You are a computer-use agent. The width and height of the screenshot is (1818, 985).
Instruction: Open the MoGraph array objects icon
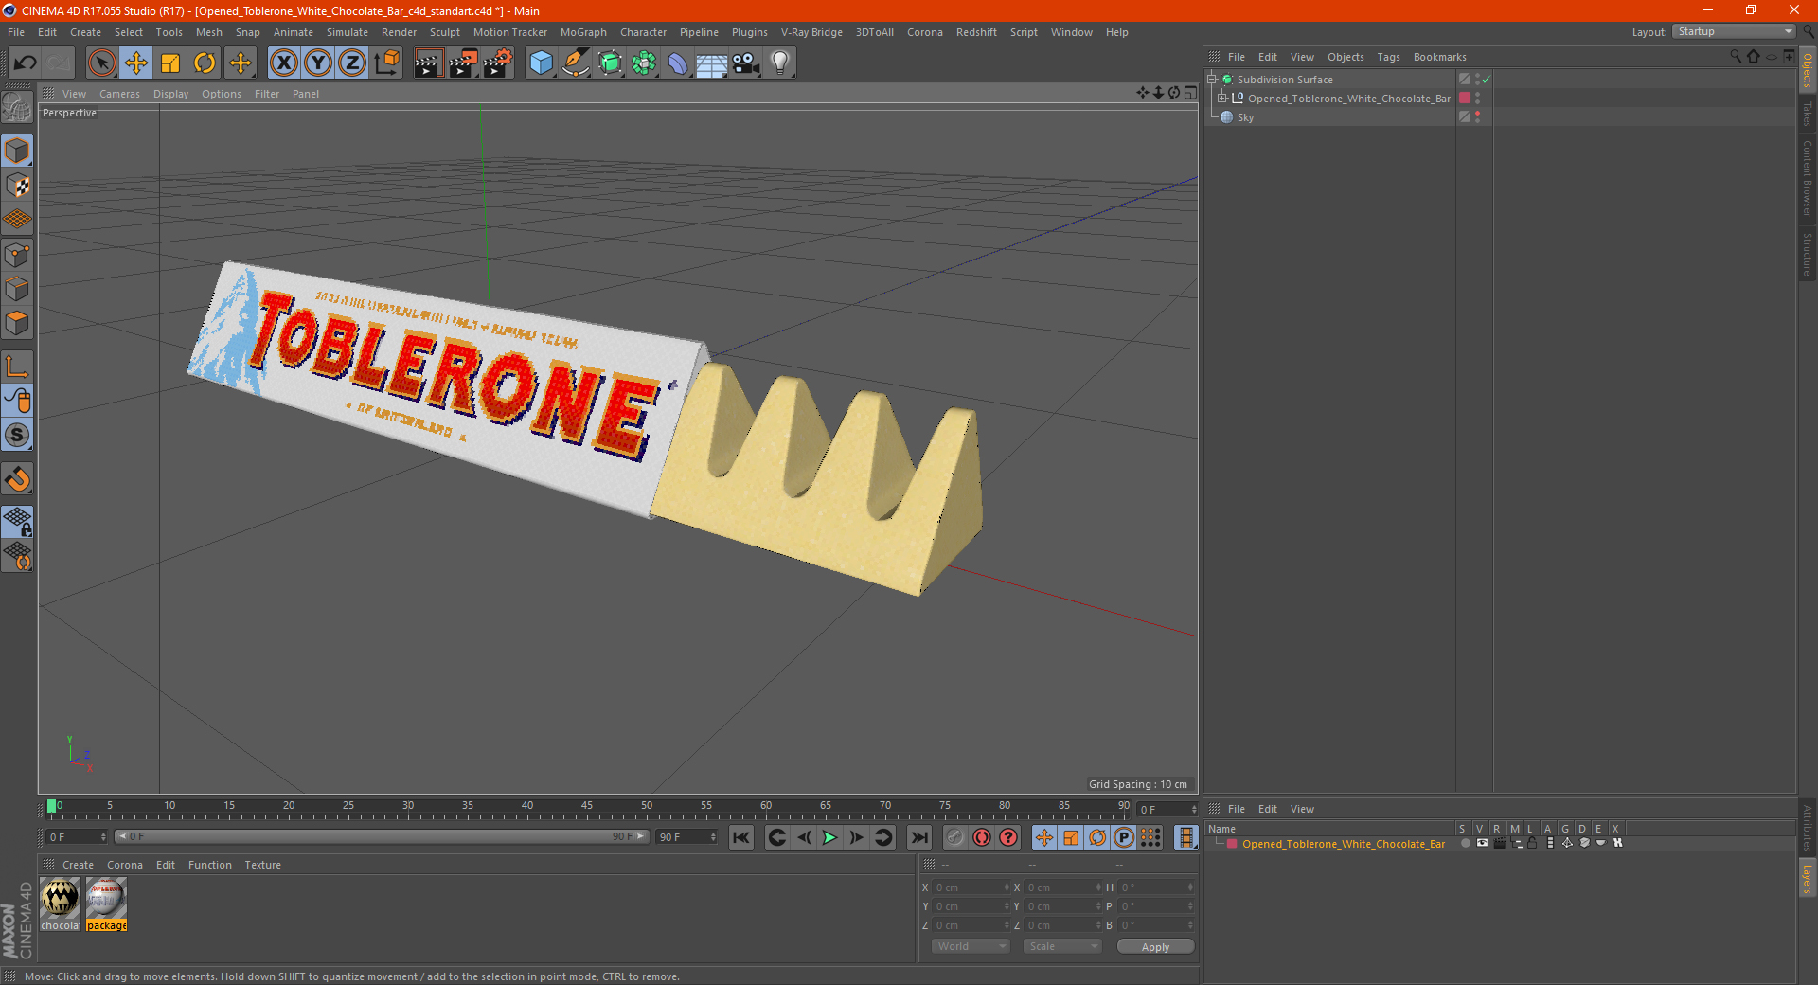point(644,63)
